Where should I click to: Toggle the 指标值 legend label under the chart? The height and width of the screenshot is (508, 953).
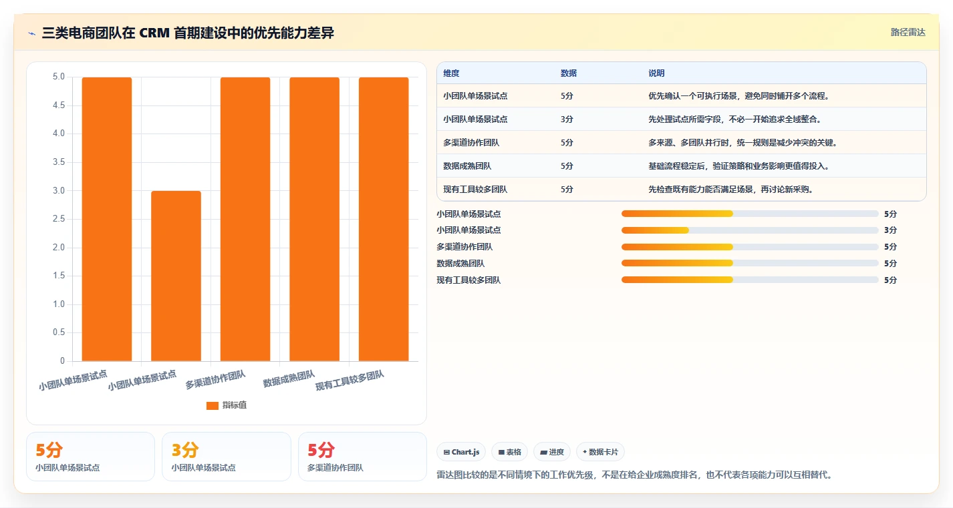235,405
